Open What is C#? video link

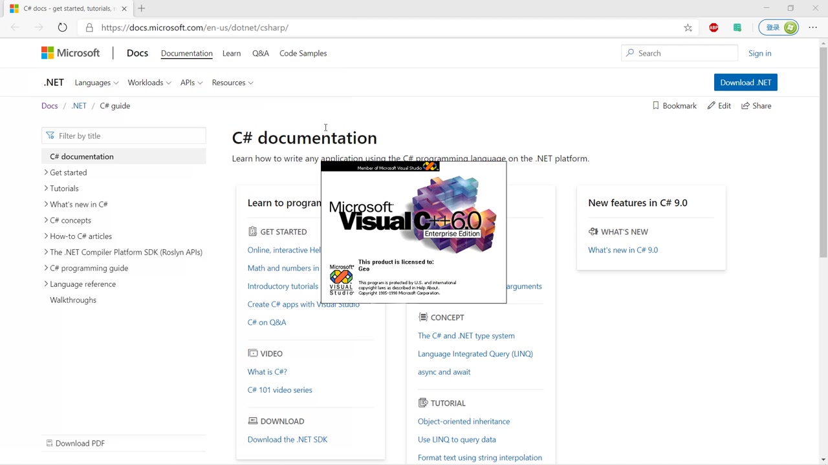pyautogui.click(x=267, y=372)
